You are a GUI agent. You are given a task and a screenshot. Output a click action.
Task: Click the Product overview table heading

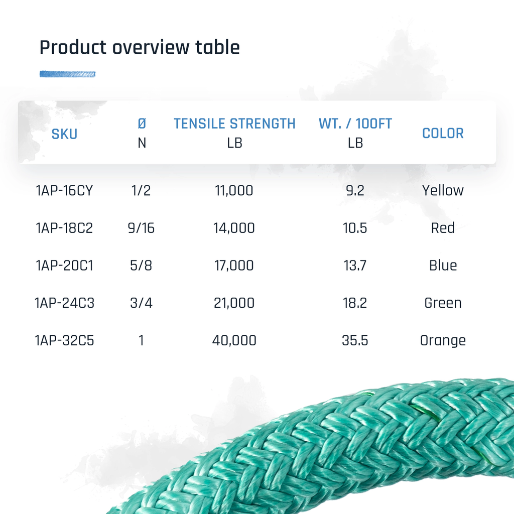140,48
